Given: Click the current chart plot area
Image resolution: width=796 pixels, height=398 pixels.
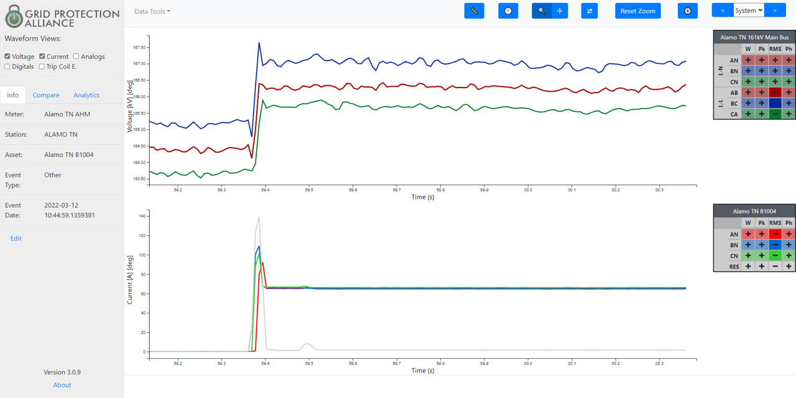Looking at the screenshot, I should [423, 283].
